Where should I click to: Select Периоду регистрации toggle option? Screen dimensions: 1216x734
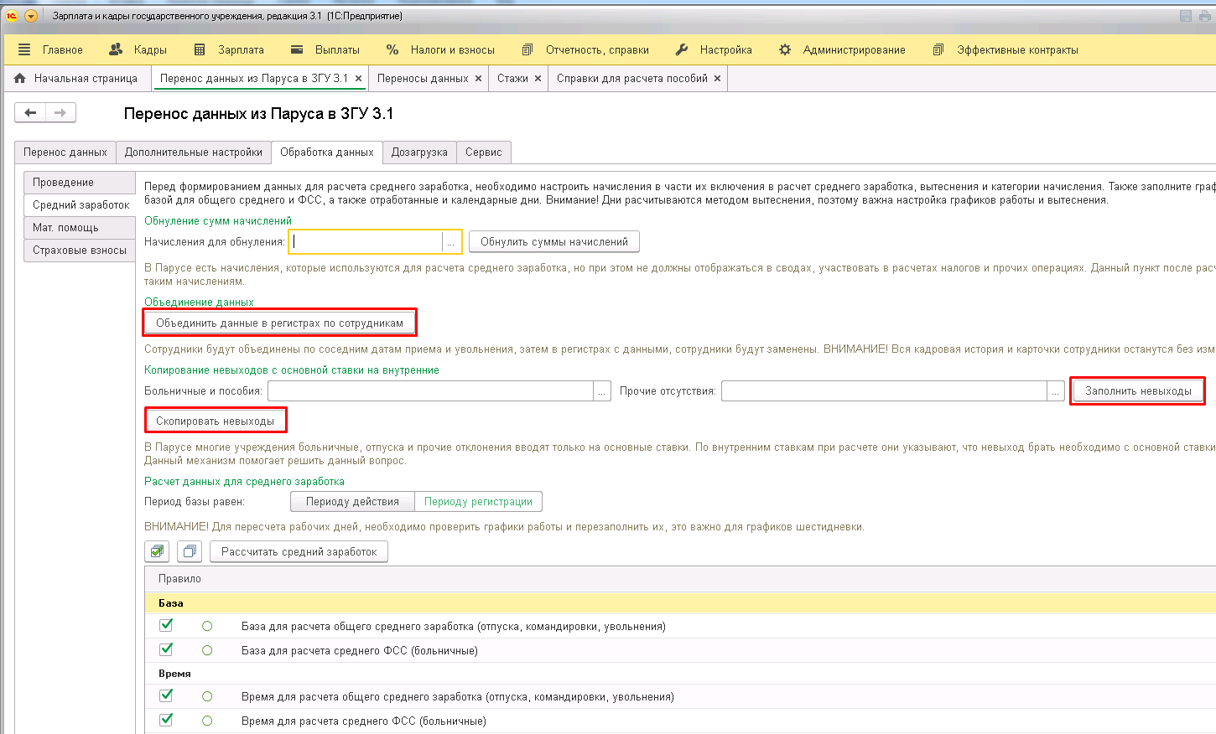[478, 501]
